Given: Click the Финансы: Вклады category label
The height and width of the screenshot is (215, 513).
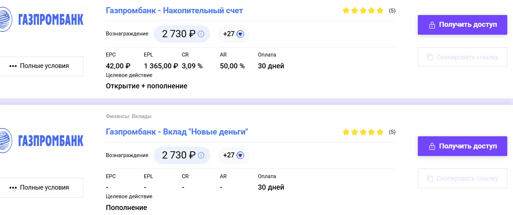Looking at the screenshot, I should pos(128,116).
